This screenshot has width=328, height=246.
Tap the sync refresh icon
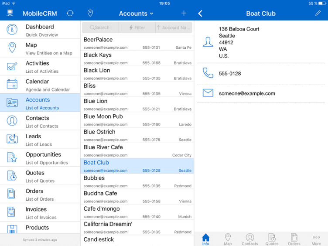70,14
